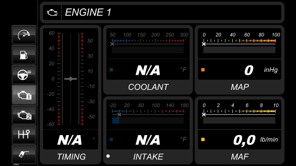The image size is (296, 166).
Task: Open the speedometer dashboard page
Action: click(24, 35)
